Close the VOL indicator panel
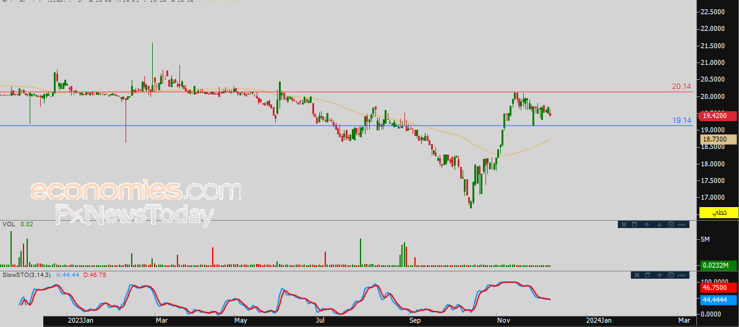This screenshot has height=327, width=739. coord(624,224)
